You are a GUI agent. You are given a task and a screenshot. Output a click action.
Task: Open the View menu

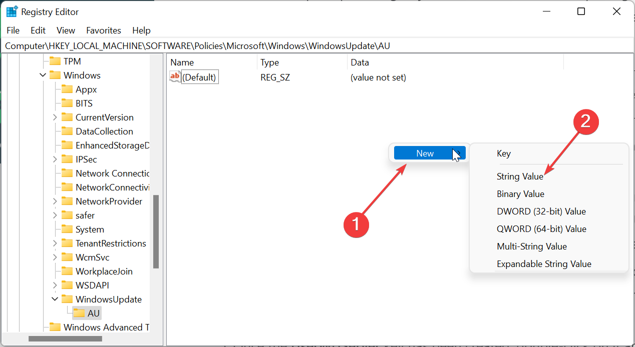(66, 30)
